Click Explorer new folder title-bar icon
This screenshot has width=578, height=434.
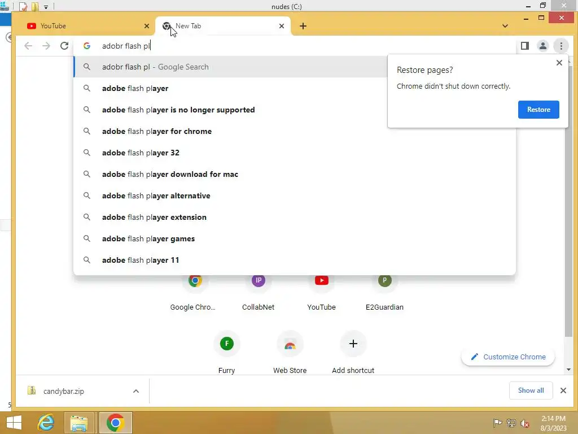[36, 7]
